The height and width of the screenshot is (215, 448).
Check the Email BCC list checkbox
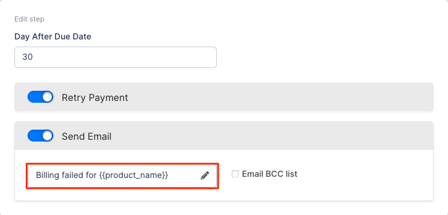235,174
